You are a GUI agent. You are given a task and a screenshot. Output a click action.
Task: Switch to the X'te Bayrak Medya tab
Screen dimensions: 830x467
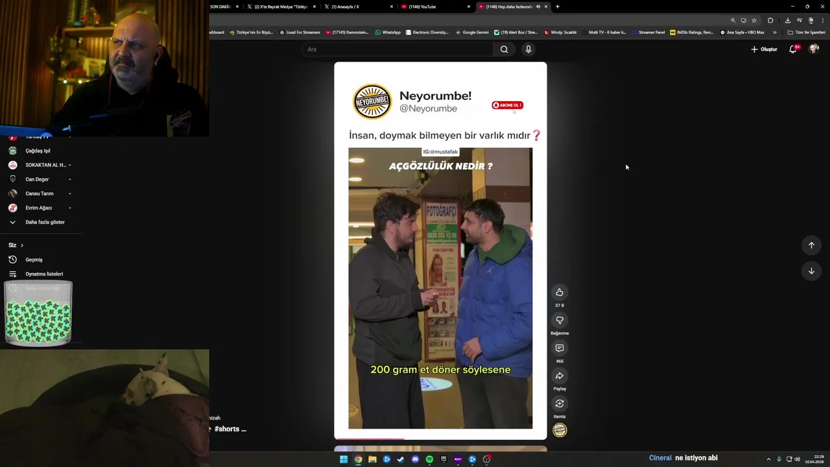281,6
